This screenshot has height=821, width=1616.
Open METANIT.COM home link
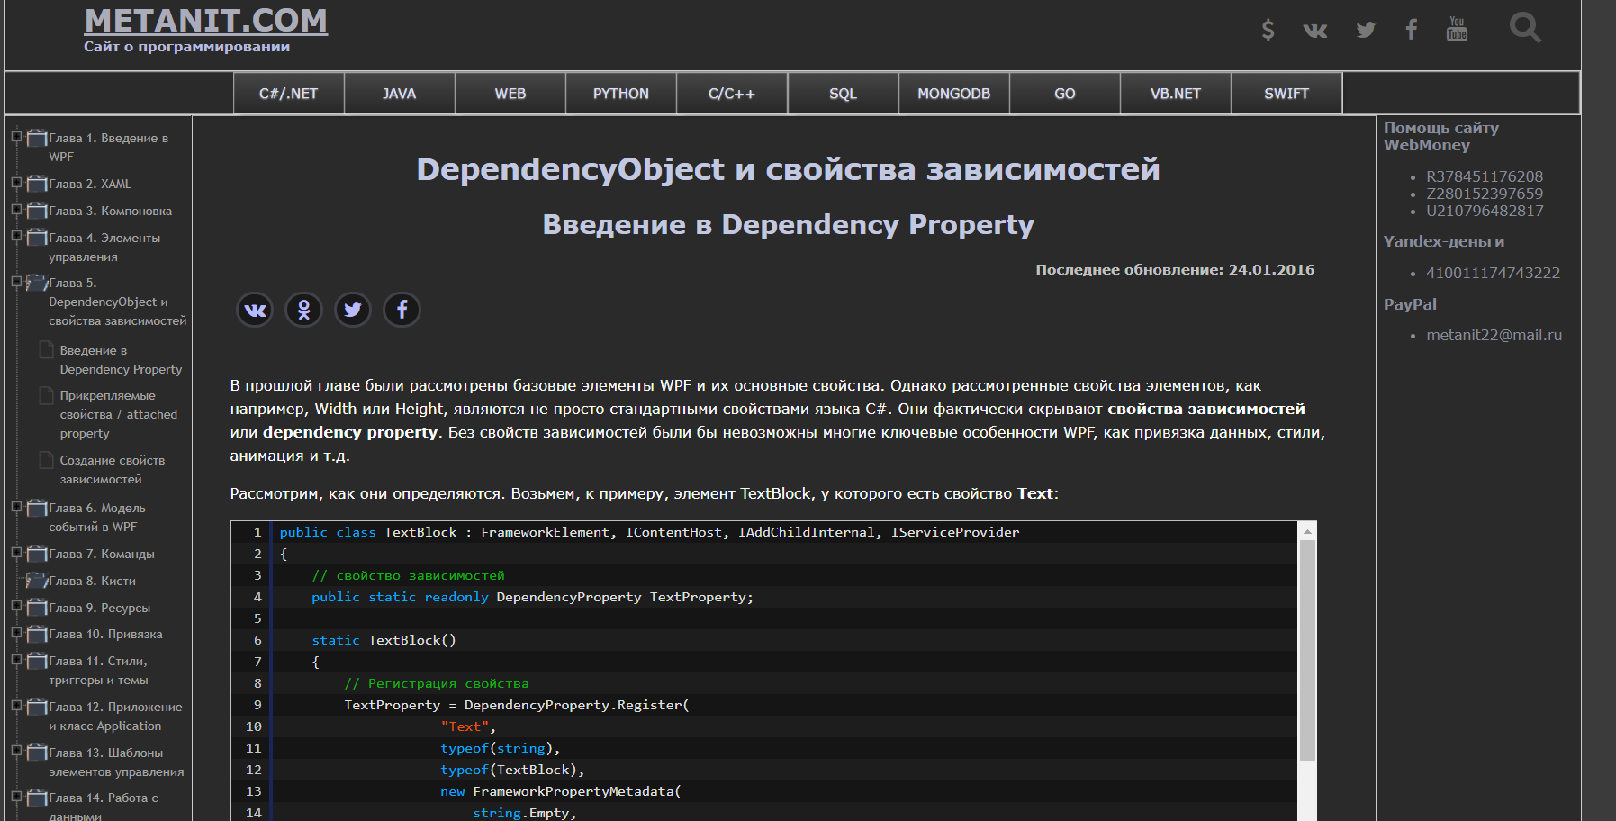point(205,21)
